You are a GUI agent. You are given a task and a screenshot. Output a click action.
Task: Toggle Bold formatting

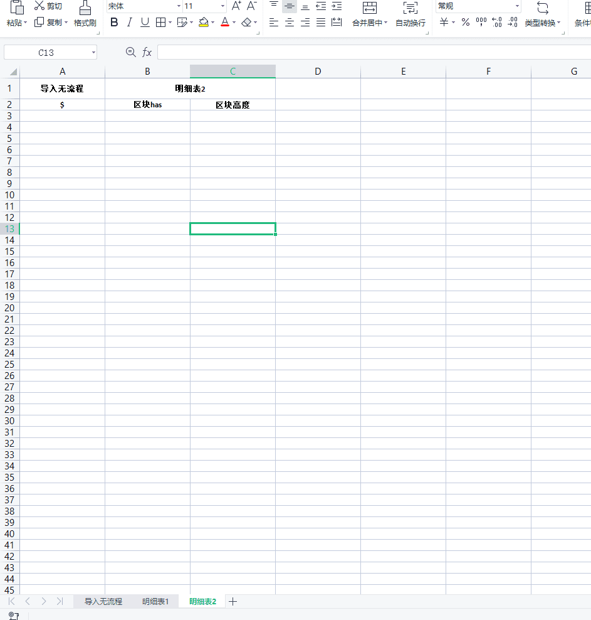(114, 23)
